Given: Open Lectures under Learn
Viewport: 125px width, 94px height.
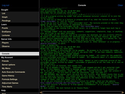Looking at the screenshot, I should (20, 35).
